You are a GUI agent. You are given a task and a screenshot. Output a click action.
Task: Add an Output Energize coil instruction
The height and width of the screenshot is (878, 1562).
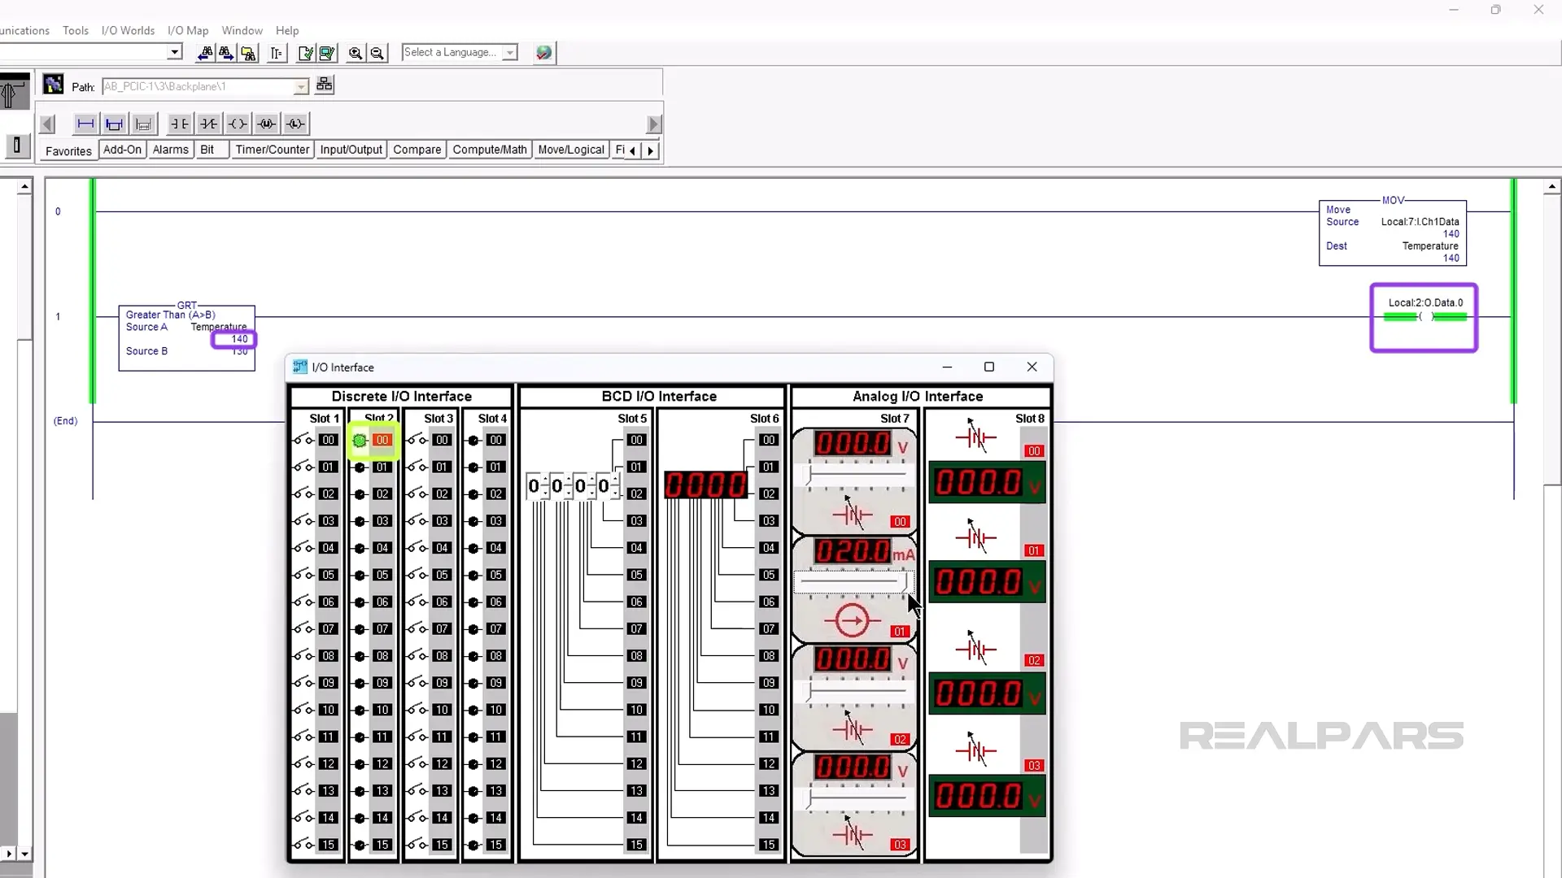tap(237, 124)
